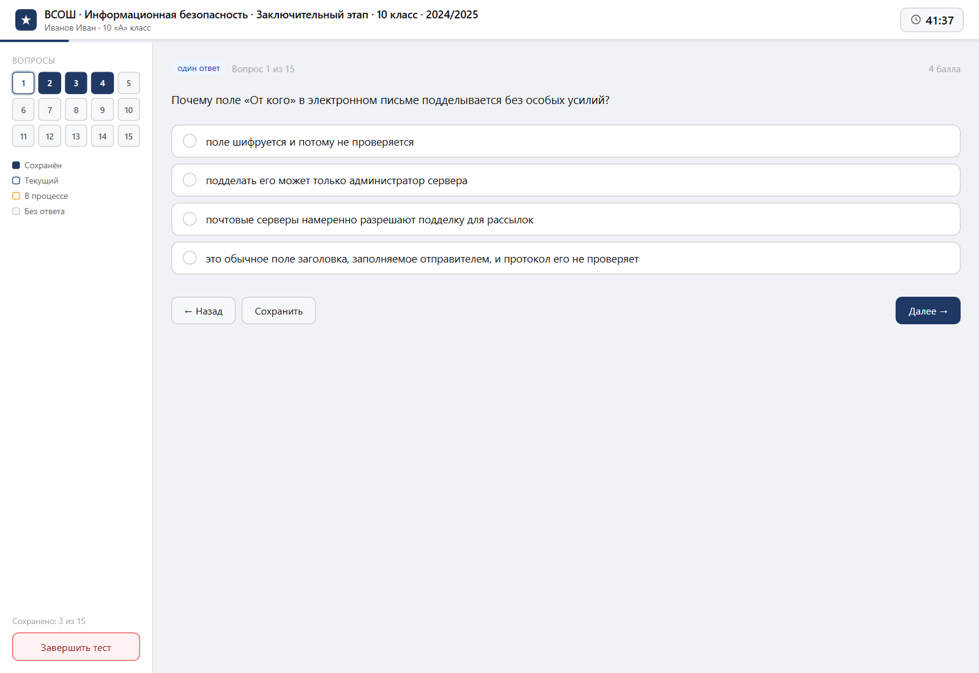Go to question 6
The width and height of the screenshot is (979, 673).
pos(23,110)
